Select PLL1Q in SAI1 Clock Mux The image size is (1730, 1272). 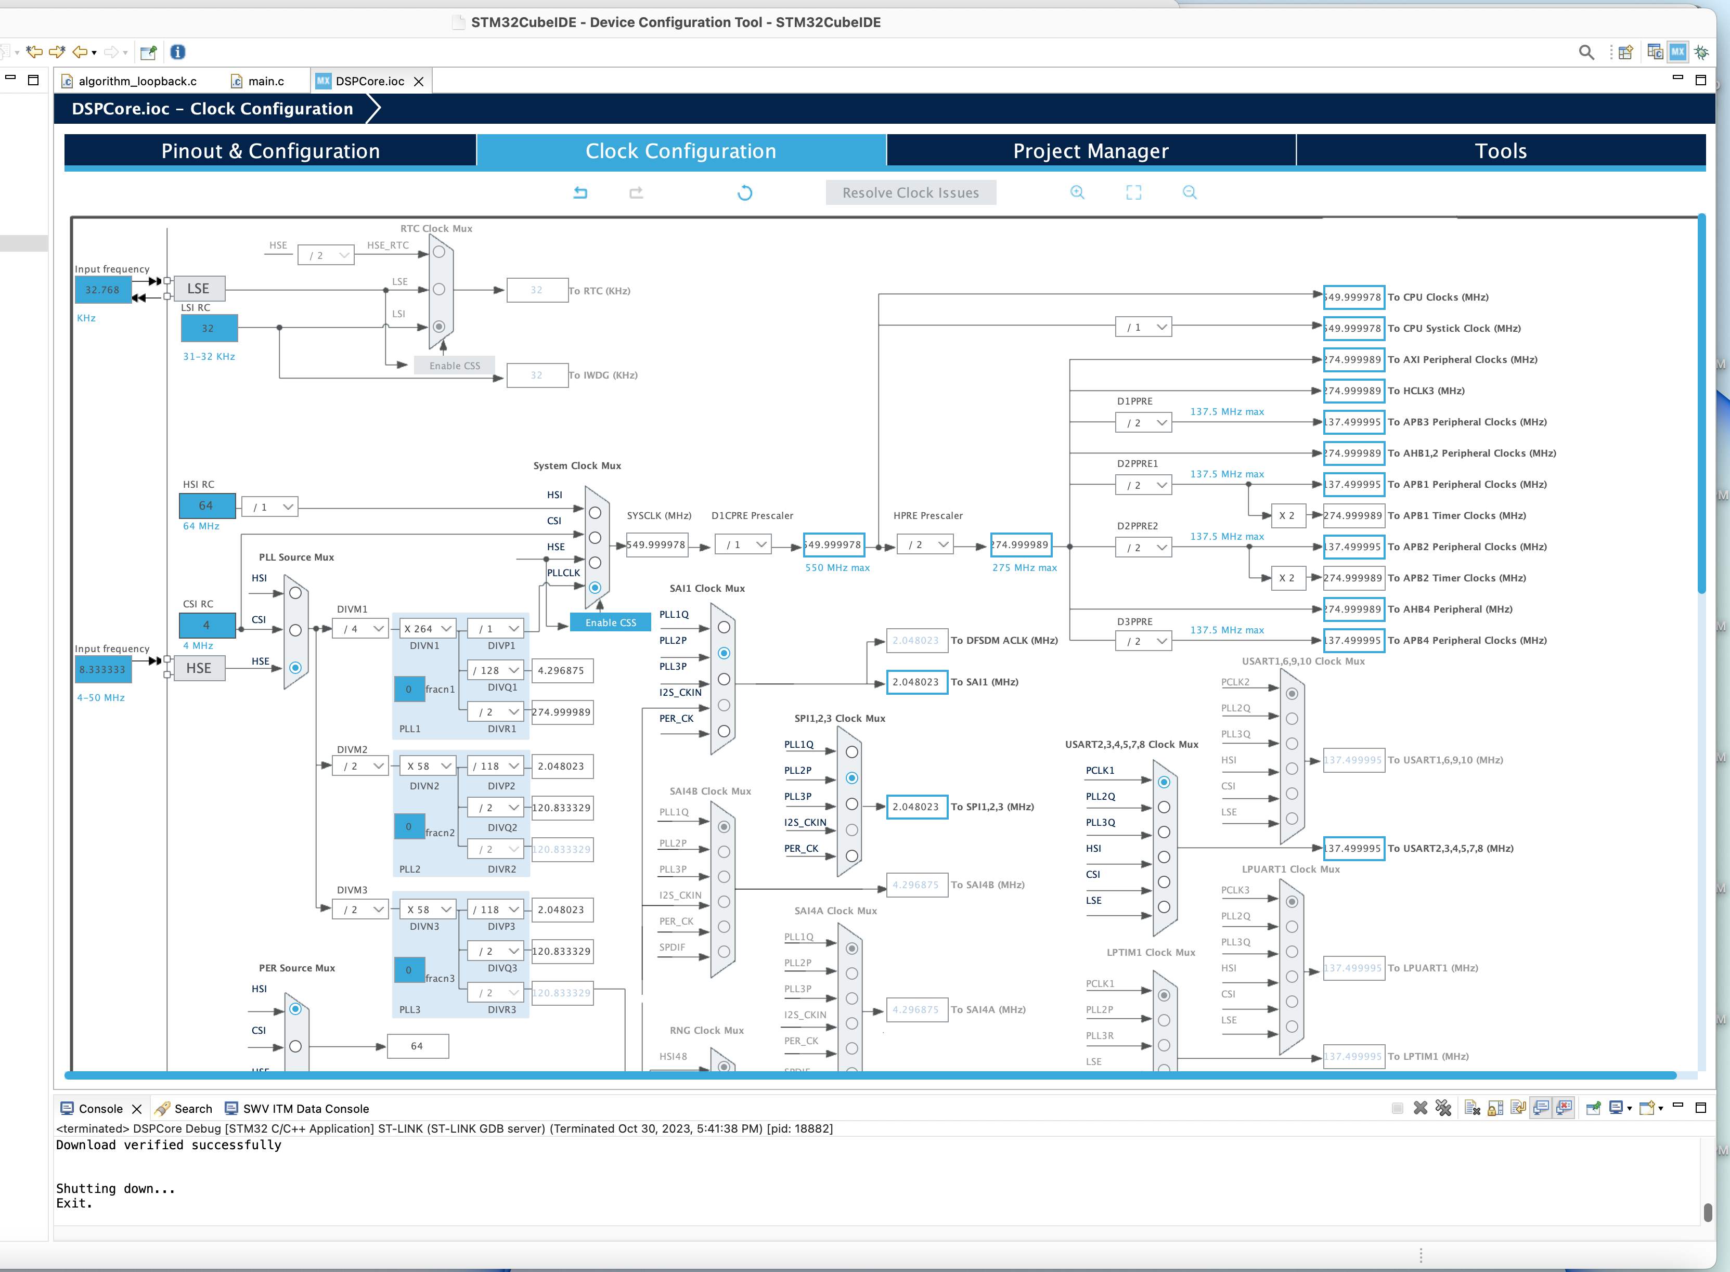(x=724, y=628)
